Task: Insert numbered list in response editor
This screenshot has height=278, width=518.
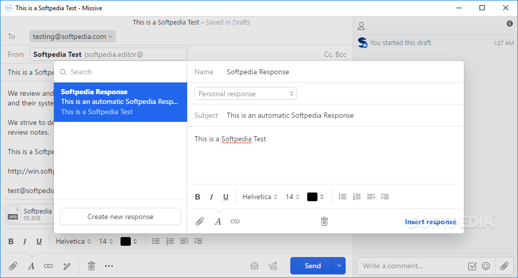Action: (x=357, y=197)
